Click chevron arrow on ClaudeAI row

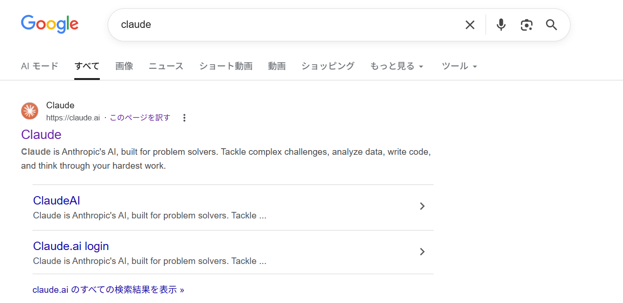click(x=422, y=206)
